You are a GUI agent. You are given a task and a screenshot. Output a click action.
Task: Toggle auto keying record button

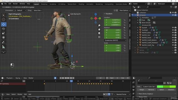[x=55, y=78]
